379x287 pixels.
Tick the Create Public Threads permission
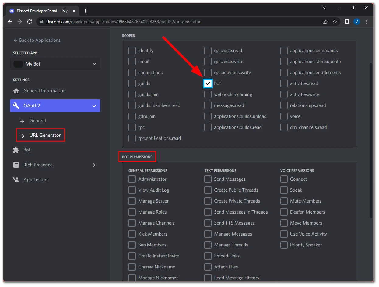208,190
